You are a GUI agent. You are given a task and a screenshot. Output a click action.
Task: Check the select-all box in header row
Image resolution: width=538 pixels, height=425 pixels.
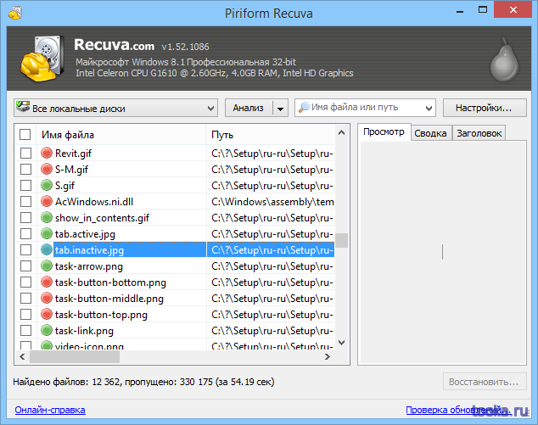click(x=25, y=135)
